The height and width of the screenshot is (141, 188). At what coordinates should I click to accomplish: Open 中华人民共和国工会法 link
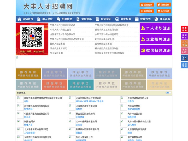(x=61, y=30)
